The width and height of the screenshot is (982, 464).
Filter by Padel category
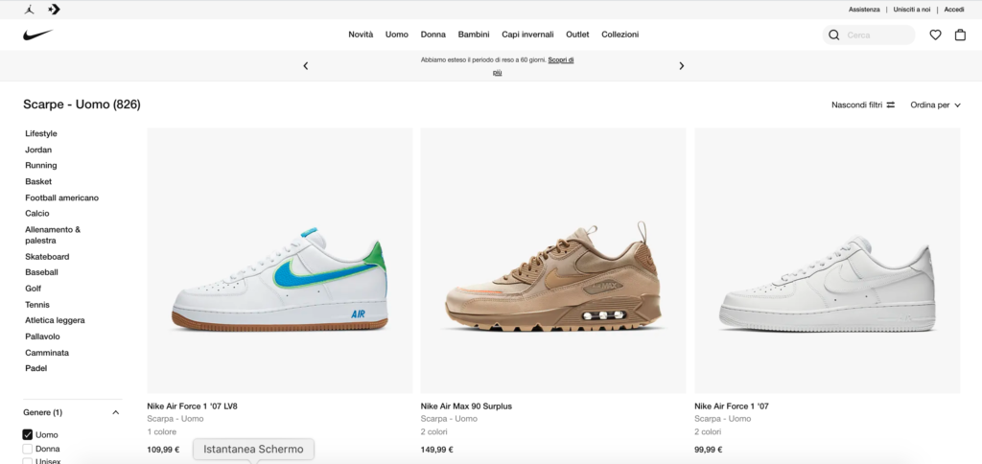pyautogui.click(x=35, y=368)
